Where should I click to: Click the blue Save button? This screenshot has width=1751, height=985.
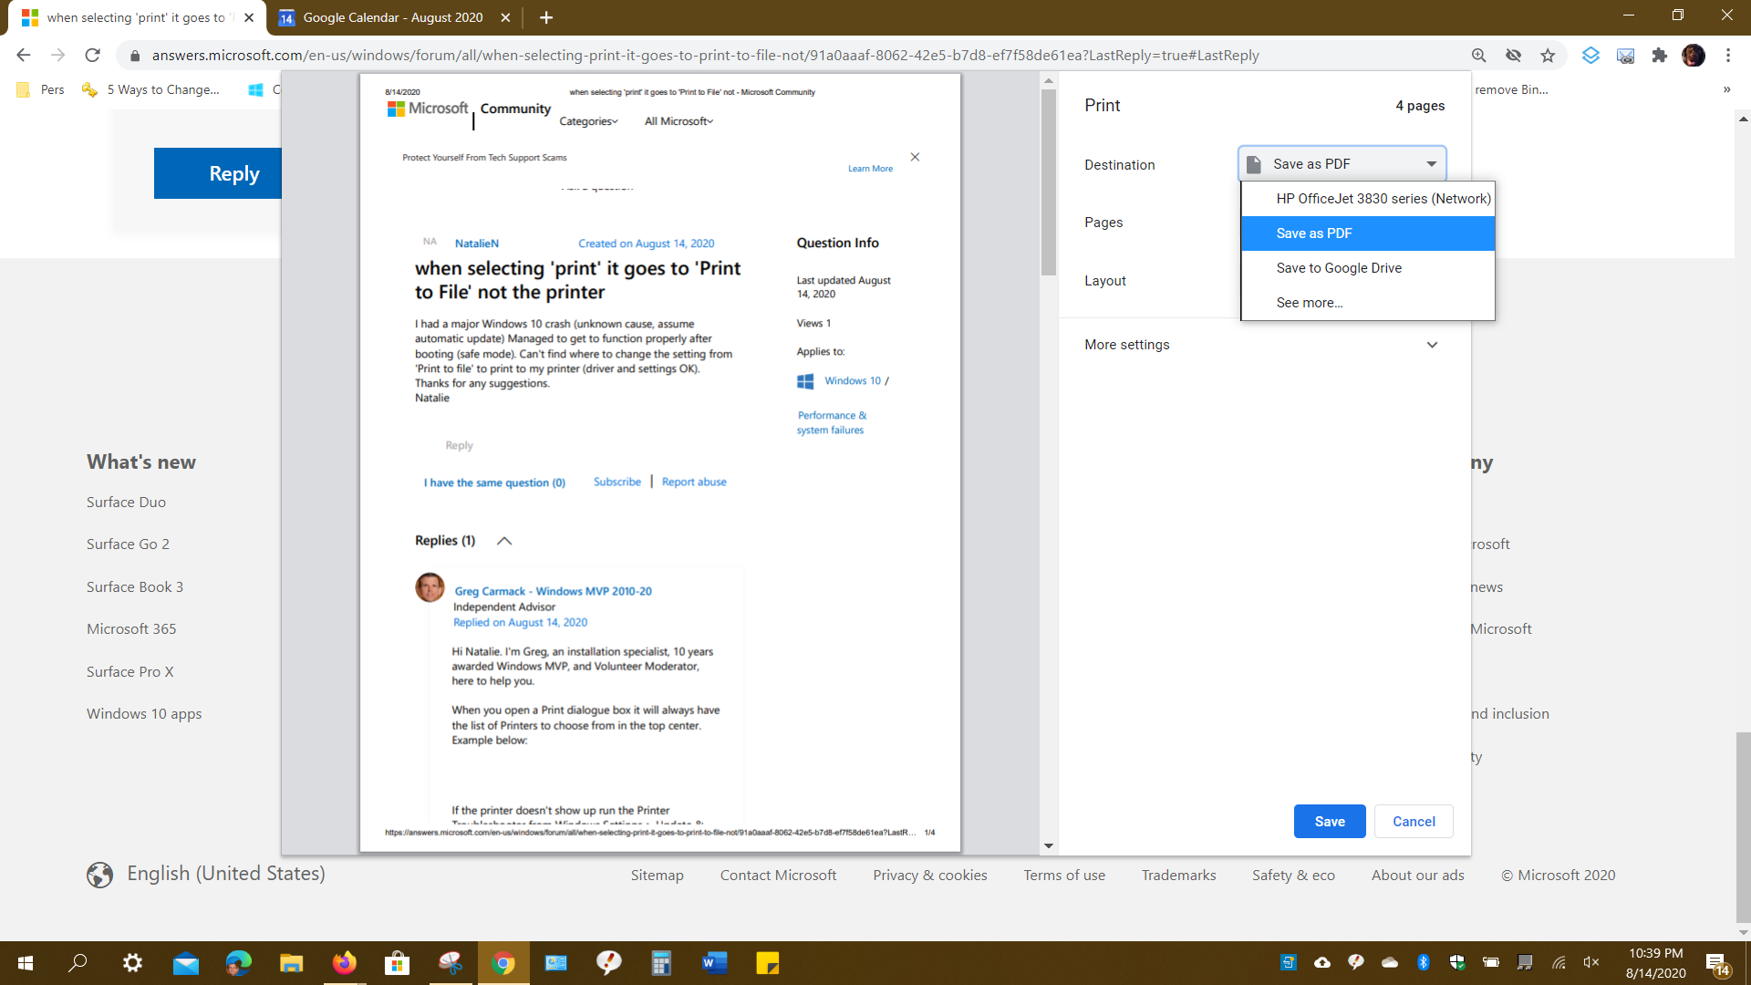1329,822
